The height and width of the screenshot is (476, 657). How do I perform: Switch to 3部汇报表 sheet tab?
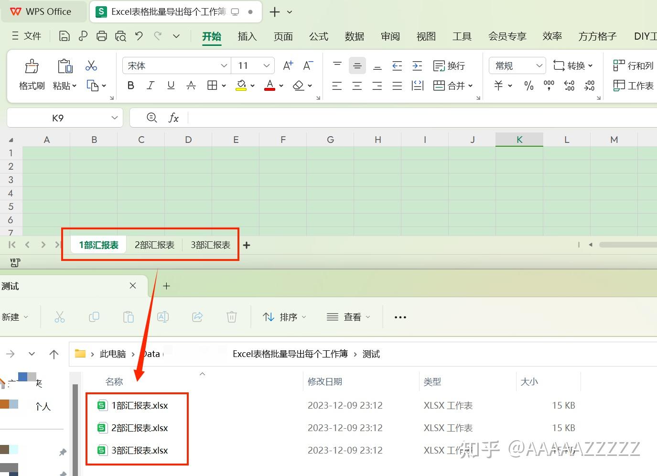tap(210, 245)
